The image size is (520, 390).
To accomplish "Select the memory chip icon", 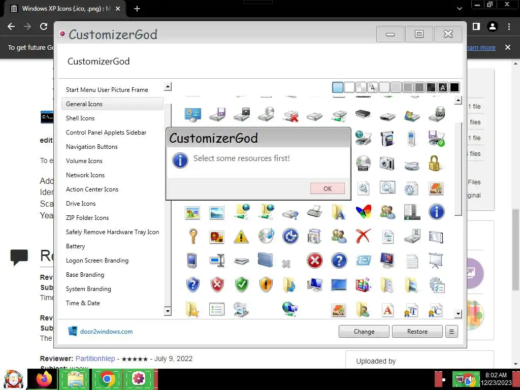I will (363, 114).
